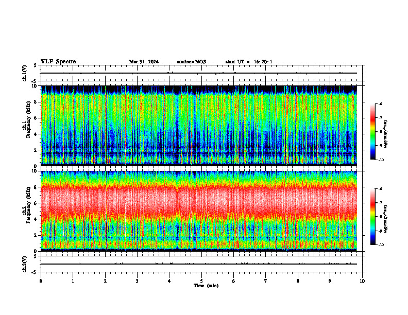Image resolution: width=408 pixels, height=315 pixels.
Task: Click time axis tick label "3"
Action: (137, 281)
